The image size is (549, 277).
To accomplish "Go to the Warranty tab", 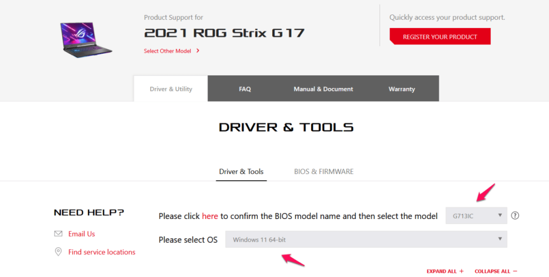I will tap(402, 89).
